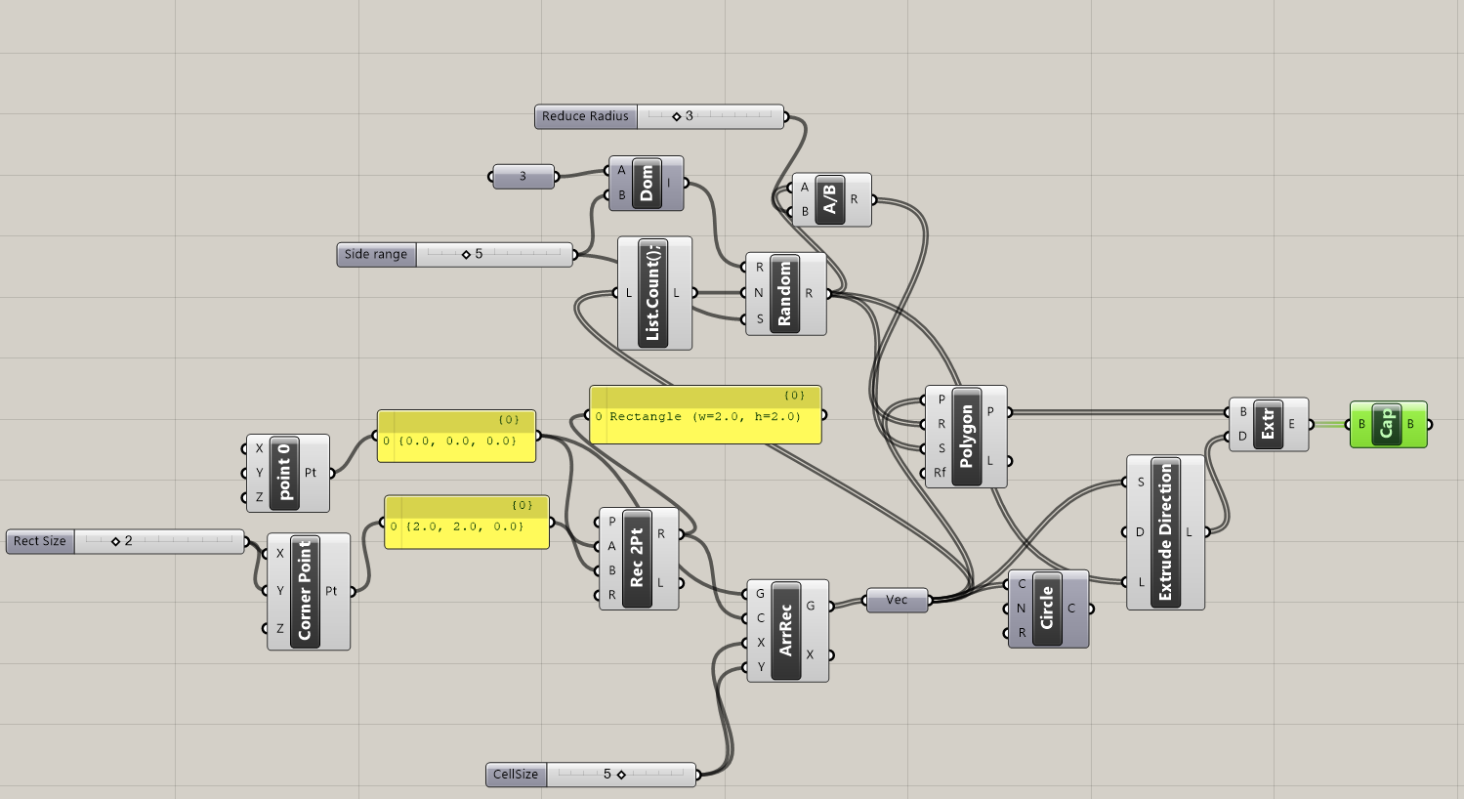Click the small capsule showing 3
The height and width of the screenshot is (799, 1464).
(523, 177)
